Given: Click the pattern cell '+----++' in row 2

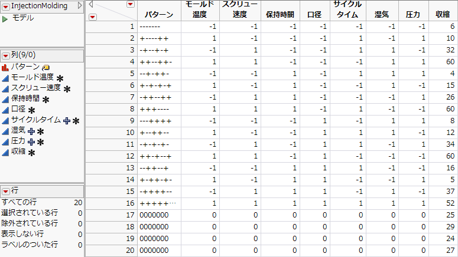Looking at the screenshot, I should (x=159, y=38).
